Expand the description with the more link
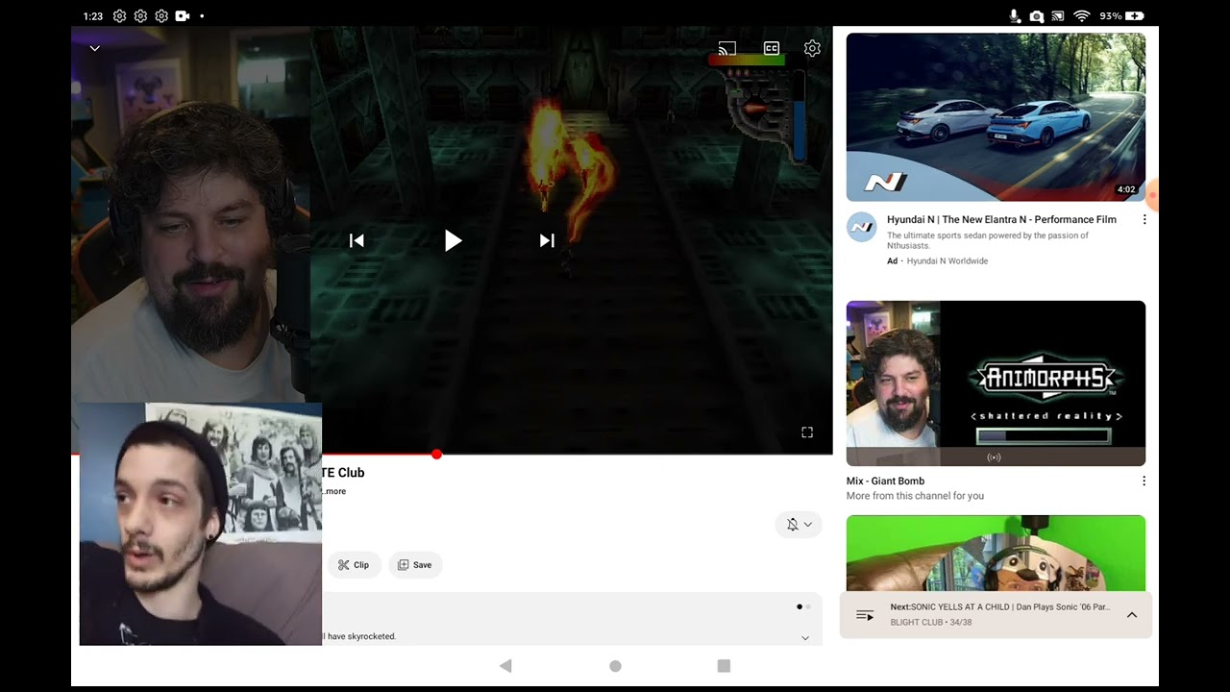Viewport: 1230px width, 692px height. 334,491
